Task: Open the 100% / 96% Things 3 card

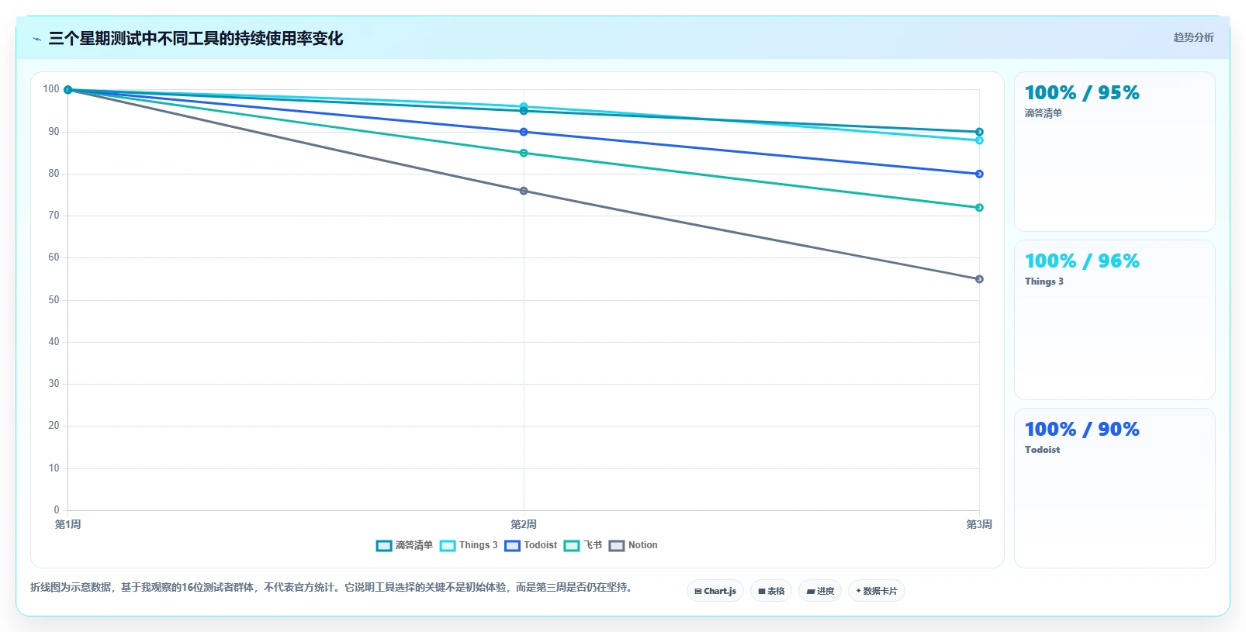Action: (x=1115, y=320)
